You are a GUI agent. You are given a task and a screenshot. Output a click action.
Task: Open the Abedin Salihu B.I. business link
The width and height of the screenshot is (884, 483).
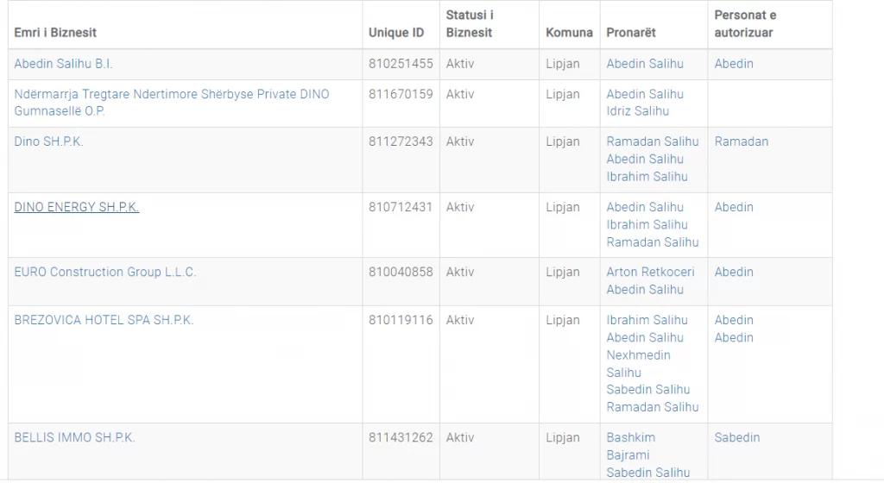[63, 64]
